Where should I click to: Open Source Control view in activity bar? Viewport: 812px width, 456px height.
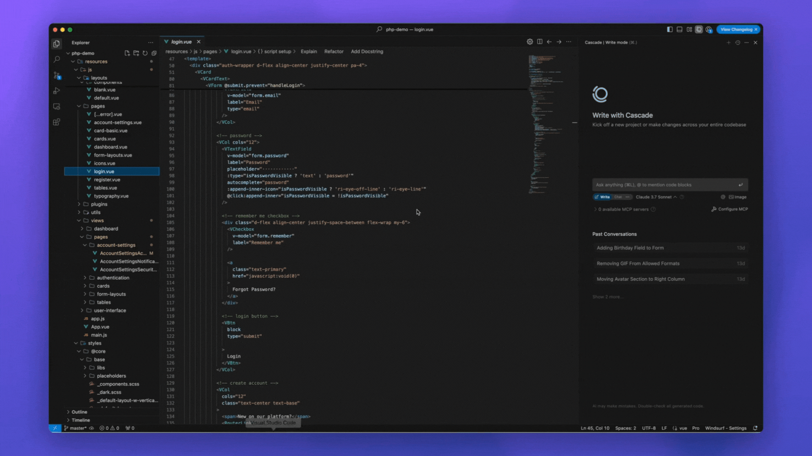tap(57, 75)
